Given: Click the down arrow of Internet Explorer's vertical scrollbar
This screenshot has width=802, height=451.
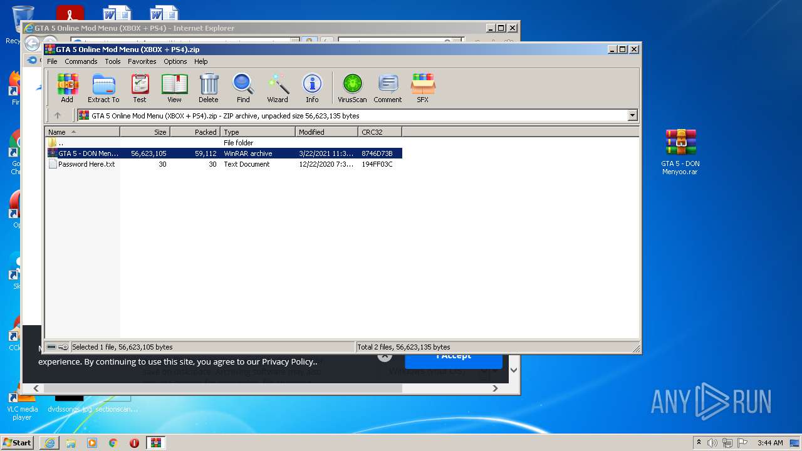Looking at the screenshot, I should pyautogui.click(x=514, y=370).
